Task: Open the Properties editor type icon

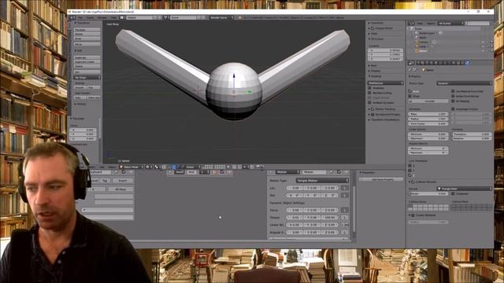Action: click(411, 63)
